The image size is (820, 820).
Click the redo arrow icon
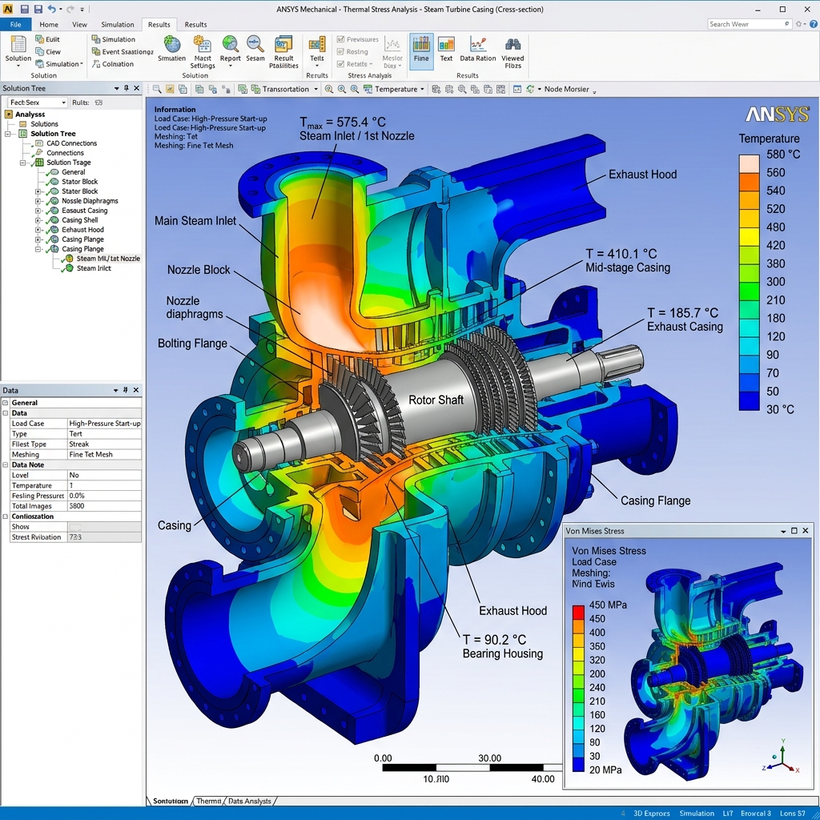(x=70, y=9)
